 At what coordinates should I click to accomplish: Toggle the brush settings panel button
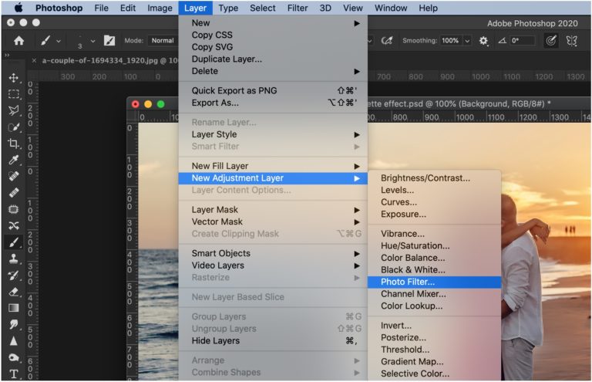tap(109, 41)
